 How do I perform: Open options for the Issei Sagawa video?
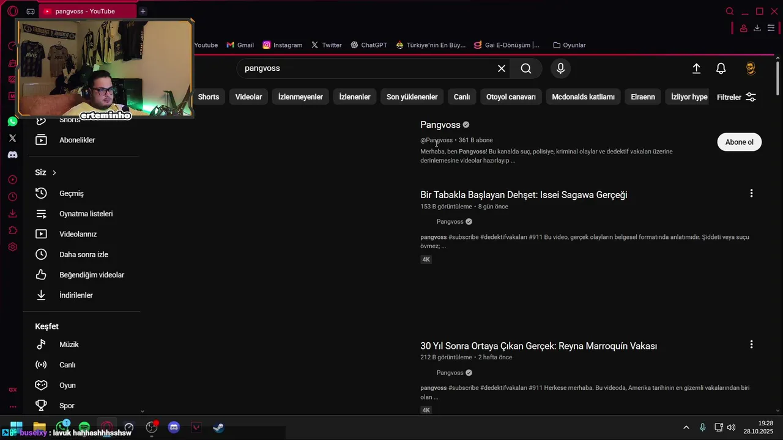pyautogui.click(x=751, y=194)
